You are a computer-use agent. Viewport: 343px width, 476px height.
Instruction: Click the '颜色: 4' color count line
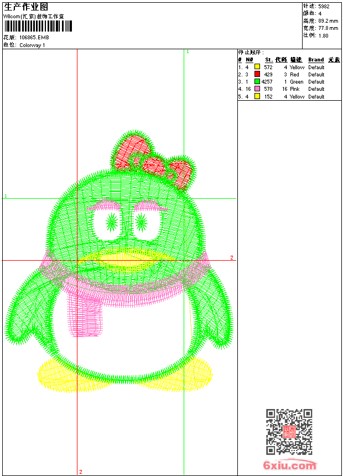pyautogui.click(x=313, y=13)
